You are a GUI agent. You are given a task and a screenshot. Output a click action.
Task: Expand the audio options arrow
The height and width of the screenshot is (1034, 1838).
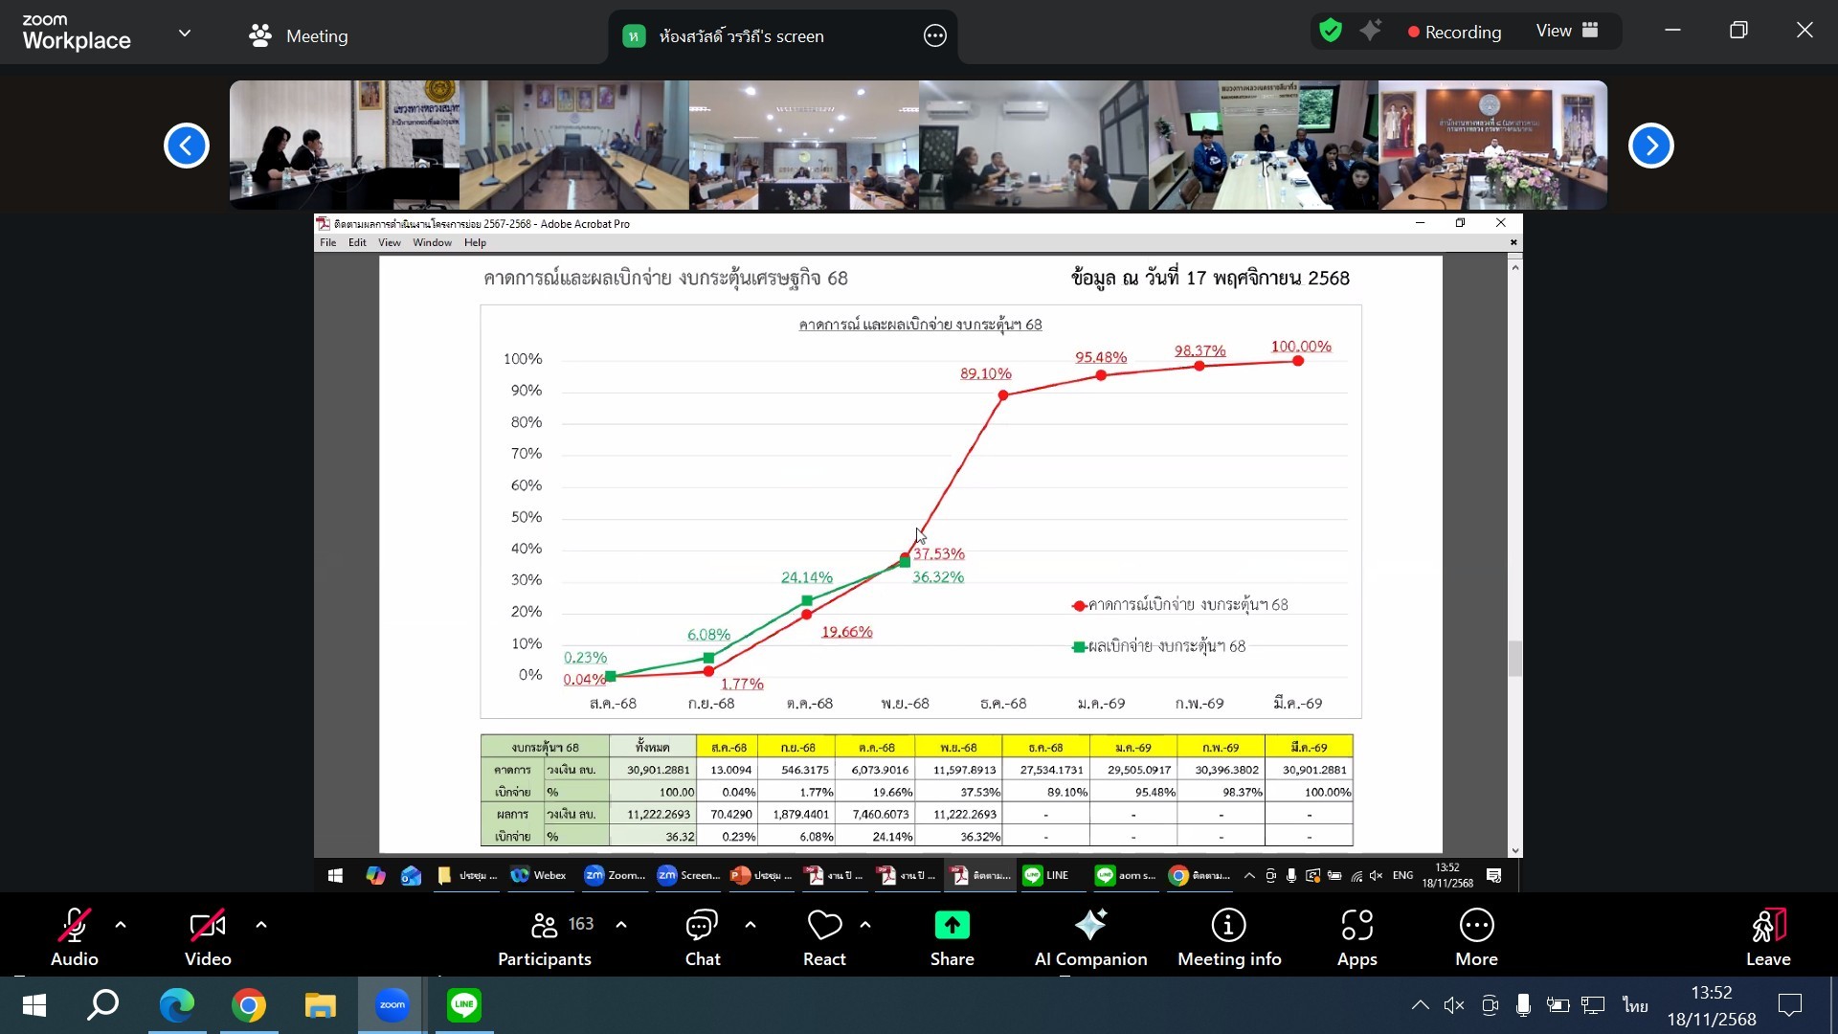[x=121, y=925]
